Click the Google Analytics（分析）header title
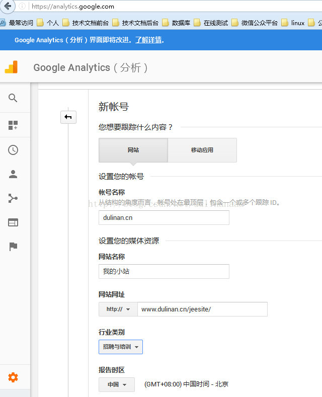 tap(91, 67)
